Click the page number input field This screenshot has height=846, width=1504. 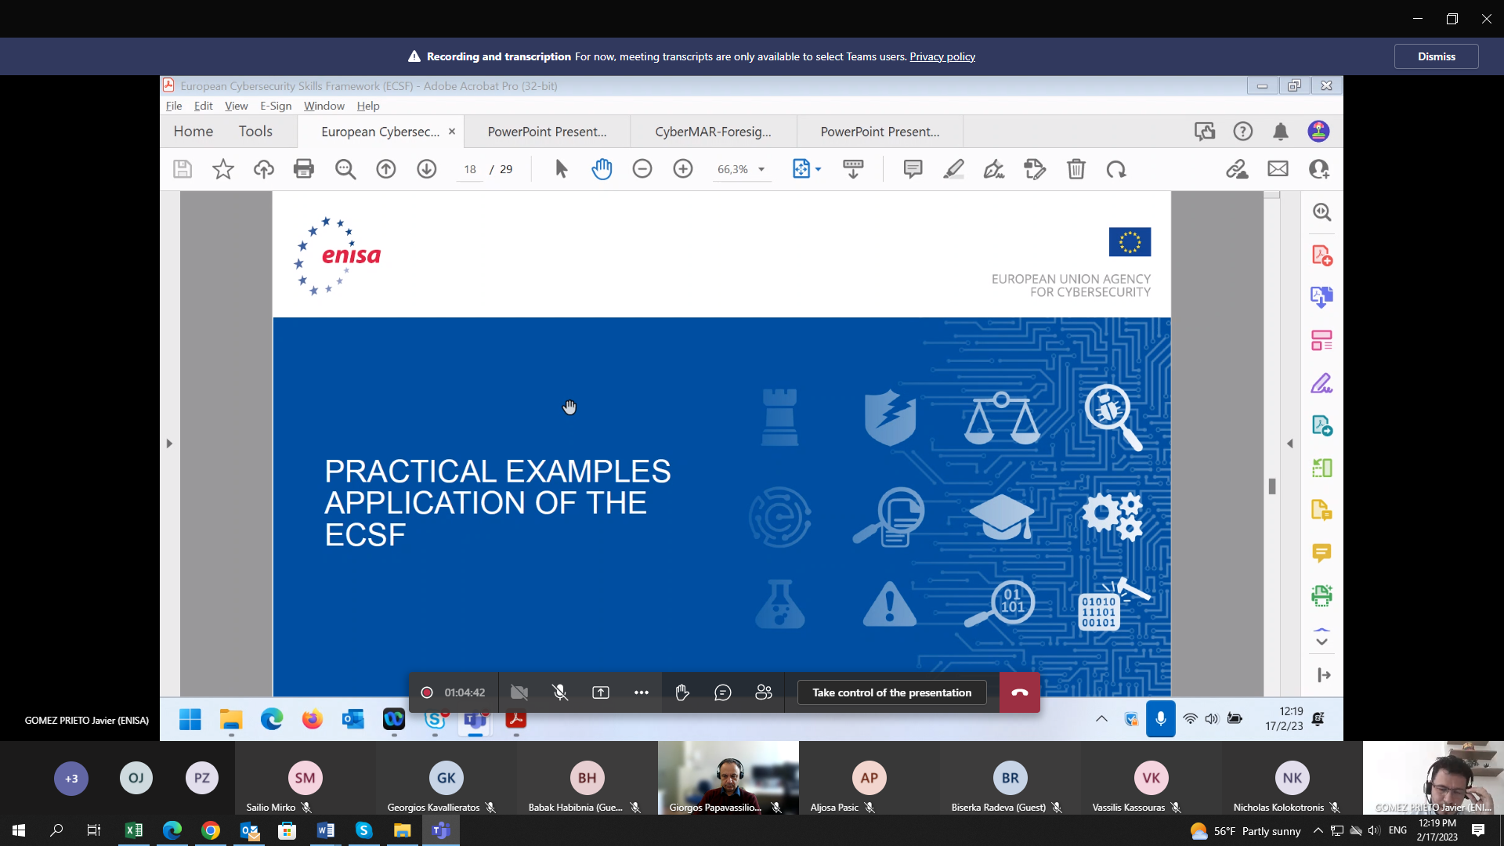470,169
